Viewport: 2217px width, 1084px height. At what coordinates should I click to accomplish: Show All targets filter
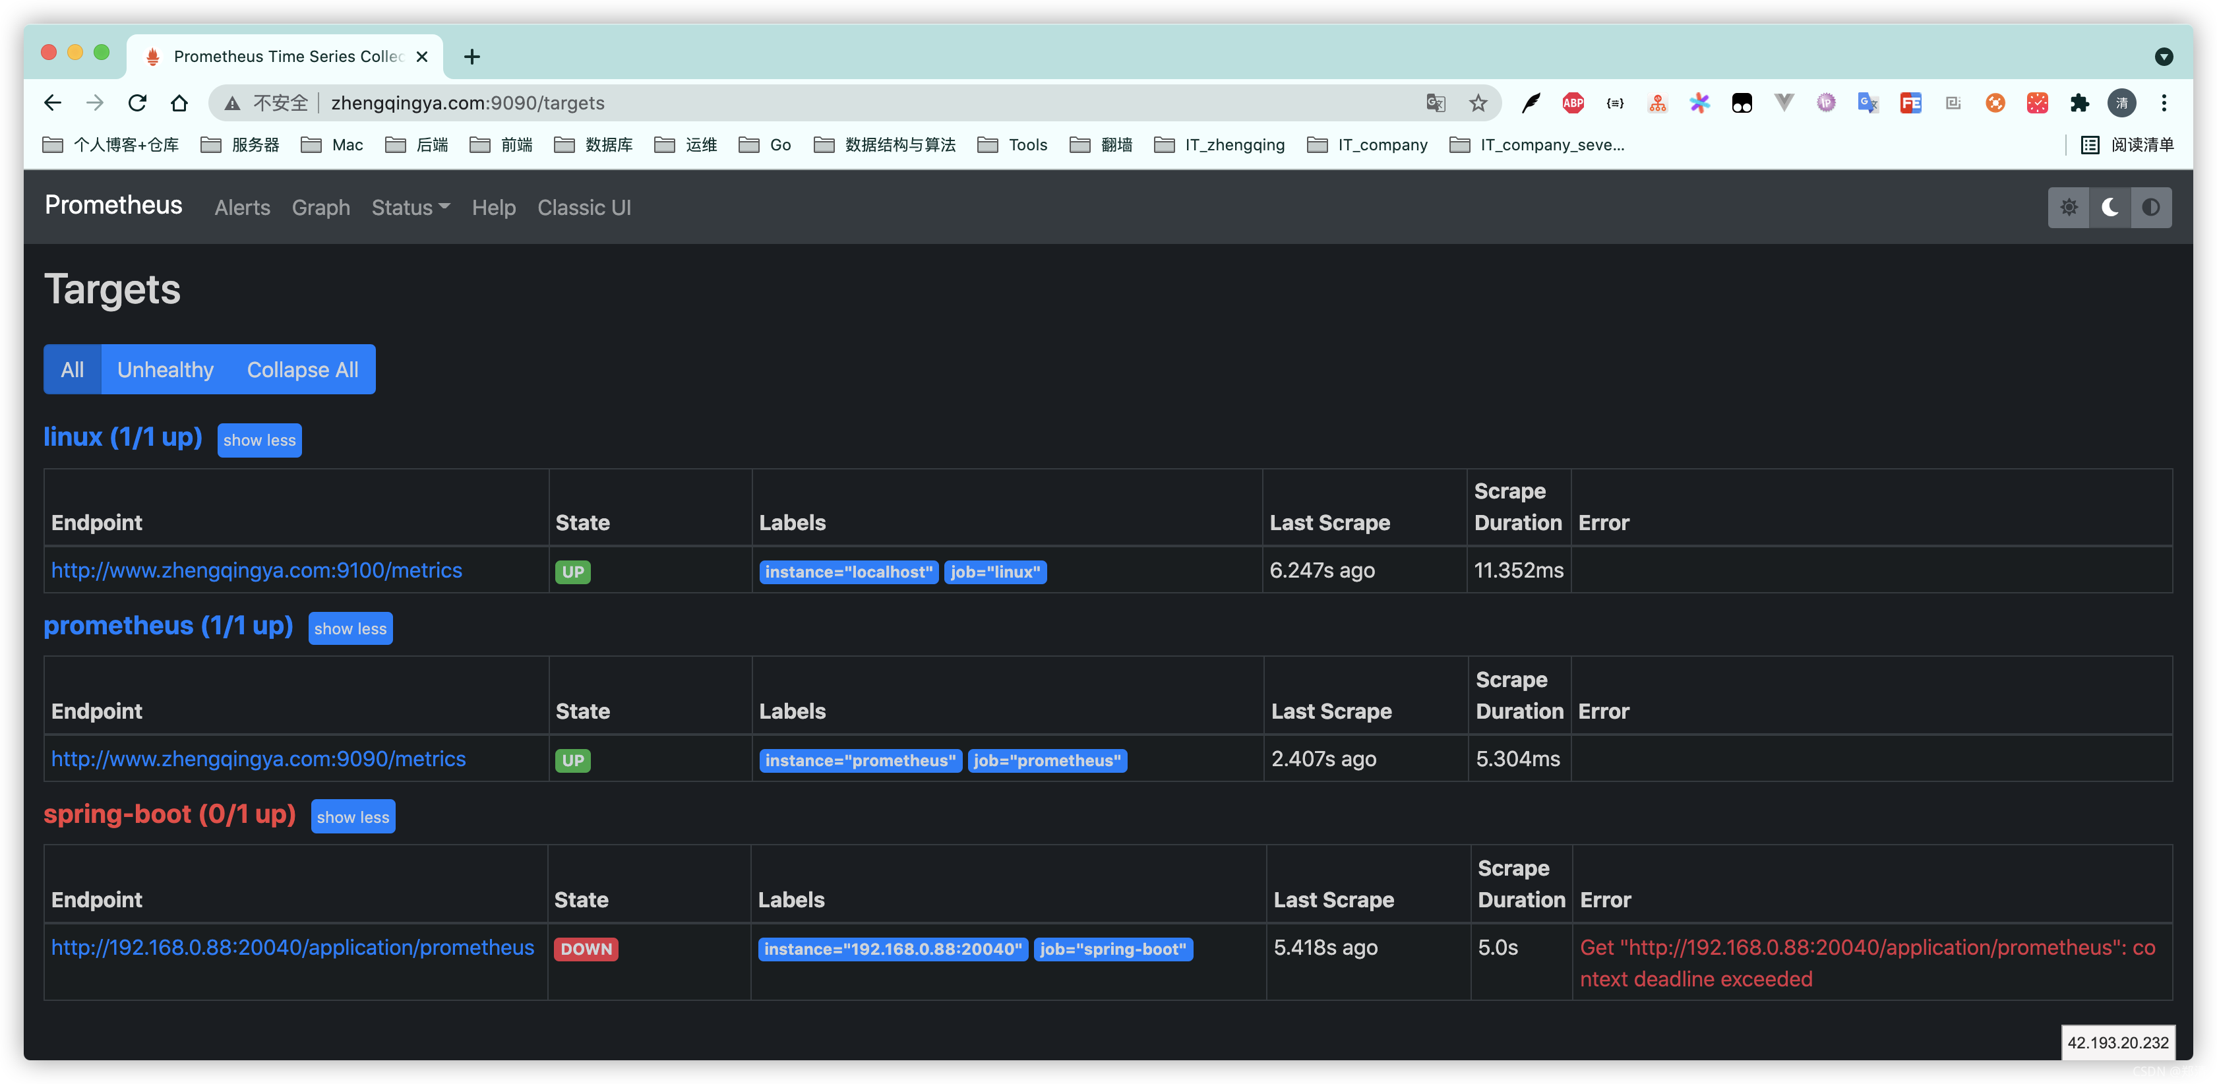coord(73,370)
